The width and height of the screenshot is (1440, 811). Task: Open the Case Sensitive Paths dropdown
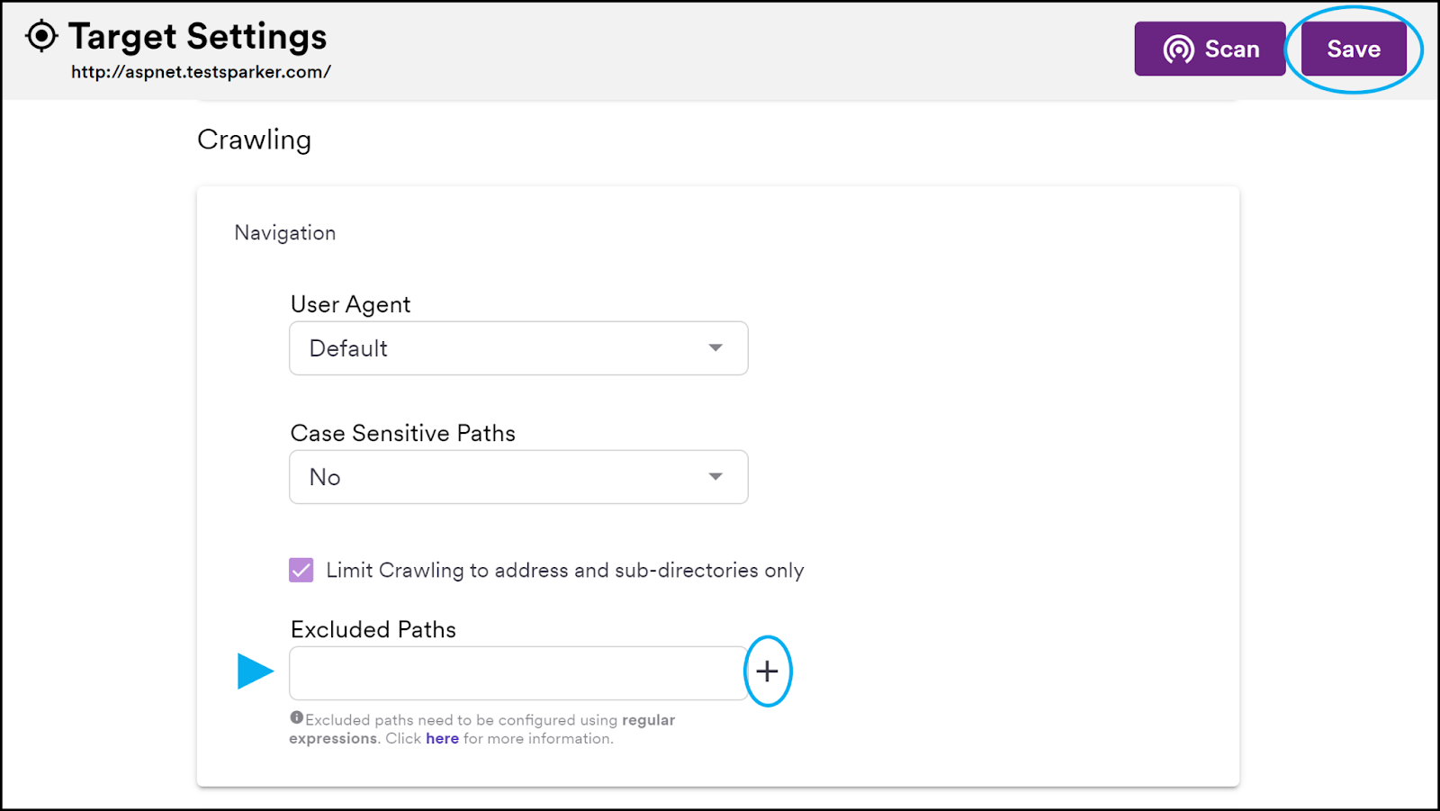pos(517,477)
